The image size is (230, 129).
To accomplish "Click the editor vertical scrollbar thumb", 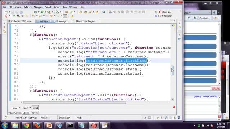I will coord(172,70).
